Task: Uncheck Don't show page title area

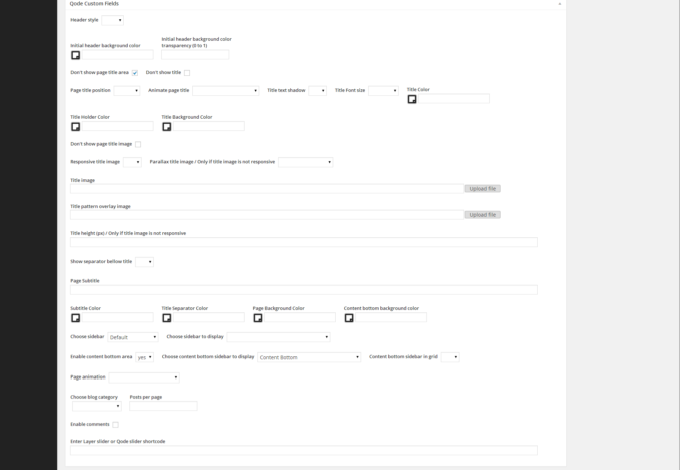Action: (135, 73)
